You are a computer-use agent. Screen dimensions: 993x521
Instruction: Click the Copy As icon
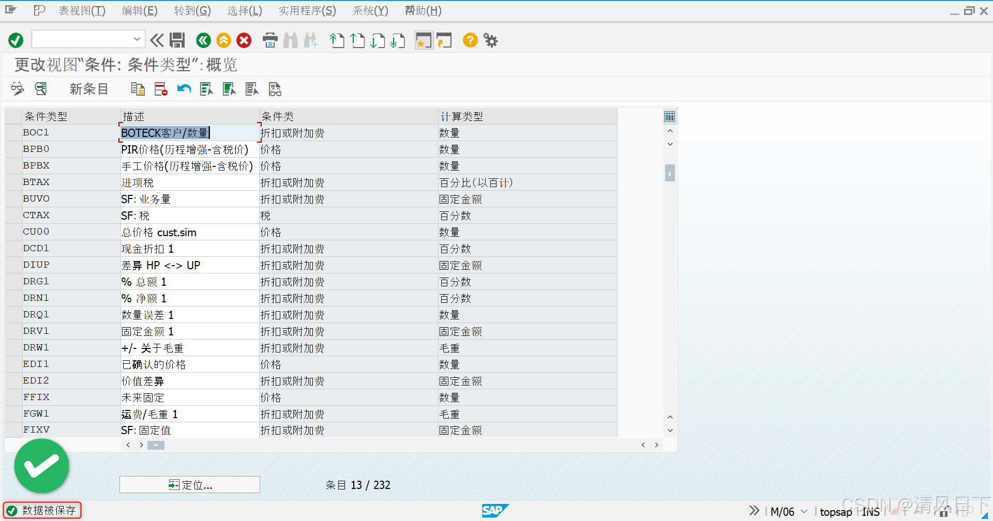click(138, 89)
